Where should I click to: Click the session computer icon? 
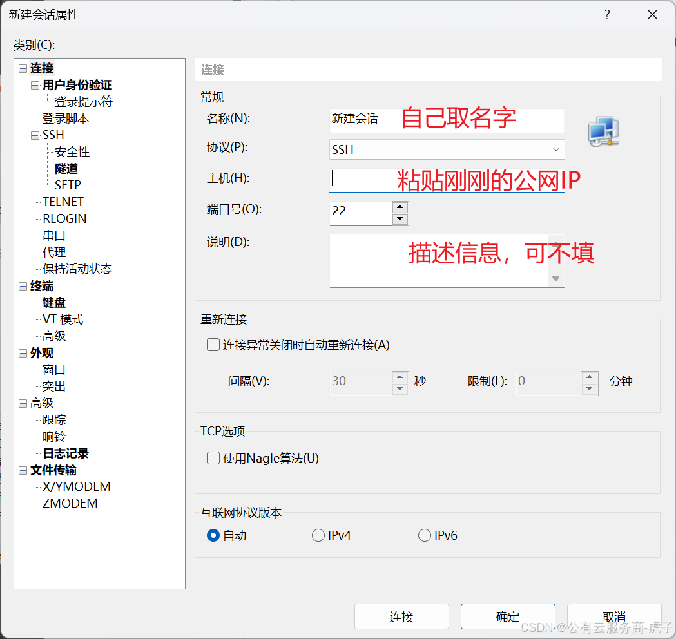tap(604, 131)
